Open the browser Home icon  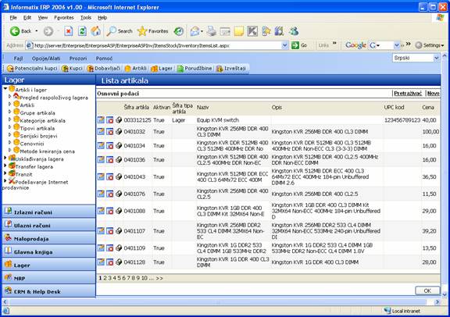point(96,31)
